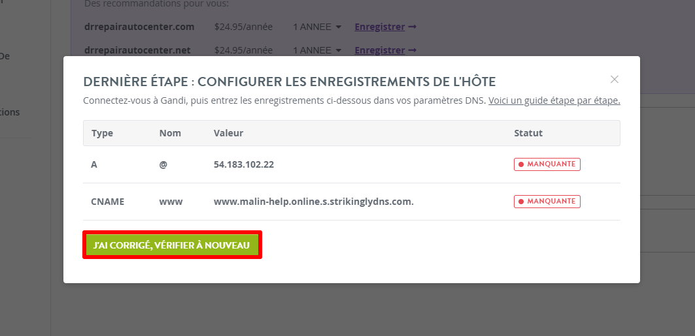This screenshot has width=695, height=336.
Task: Click MANQUANTE status badge of CNAME record
Action: click(x=547, y=201)
